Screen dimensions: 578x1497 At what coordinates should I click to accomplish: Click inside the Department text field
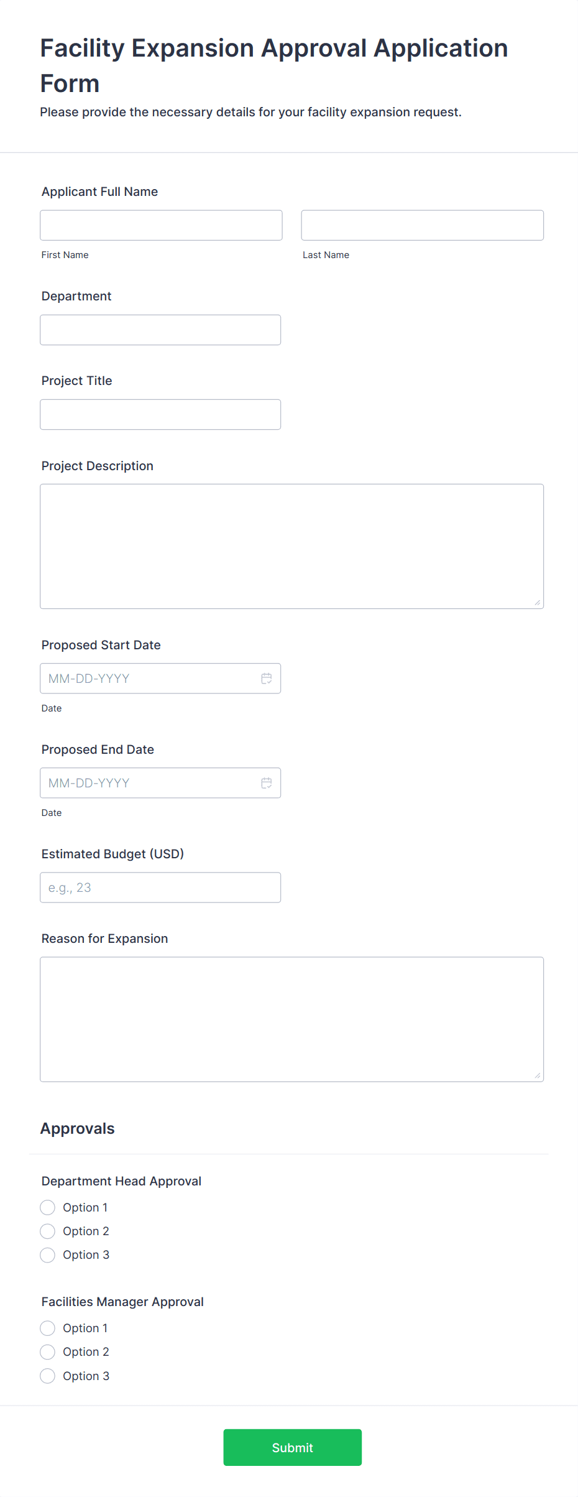tap(160, 330)
